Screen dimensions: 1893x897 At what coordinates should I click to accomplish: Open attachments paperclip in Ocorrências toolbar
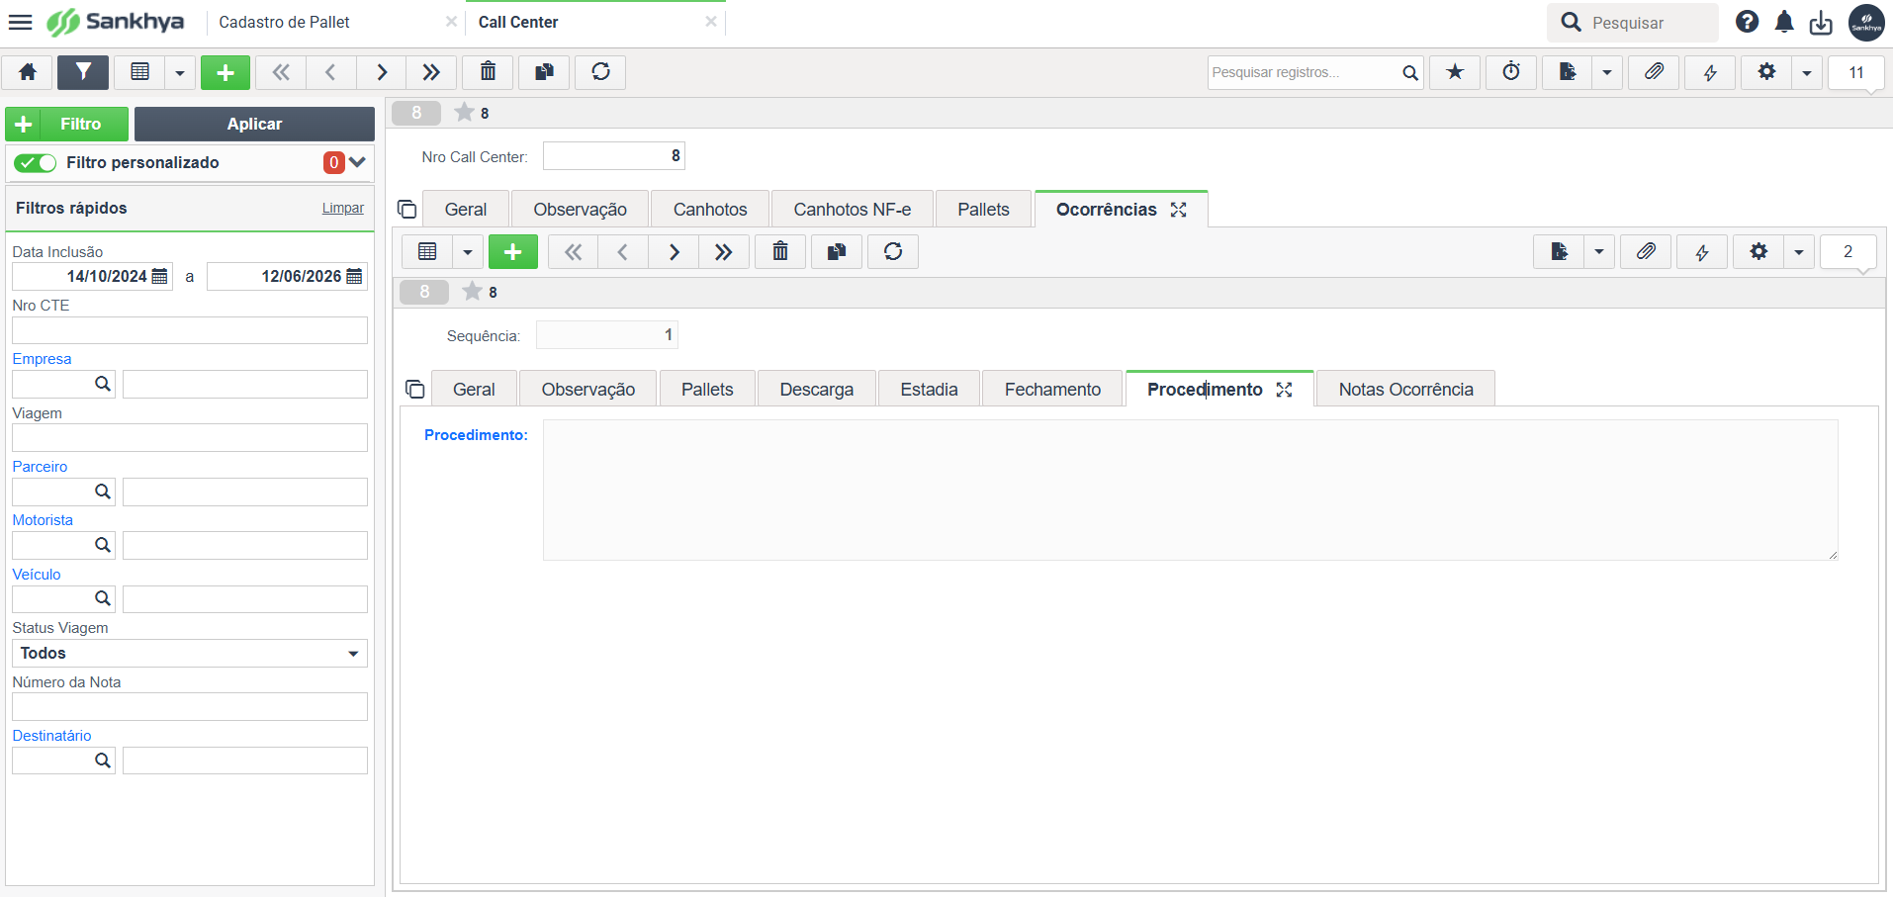1646,252
